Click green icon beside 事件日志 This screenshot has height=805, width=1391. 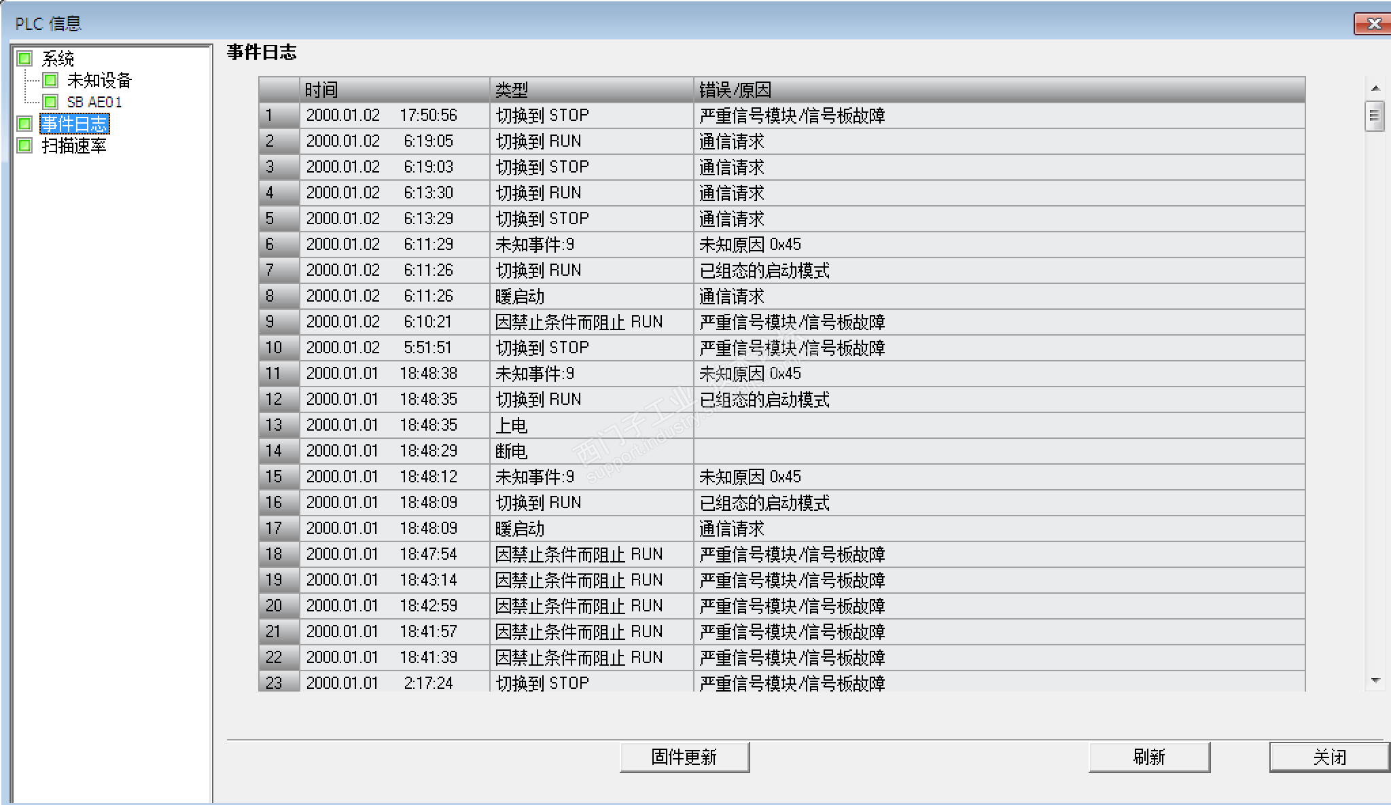click(25, 124)
